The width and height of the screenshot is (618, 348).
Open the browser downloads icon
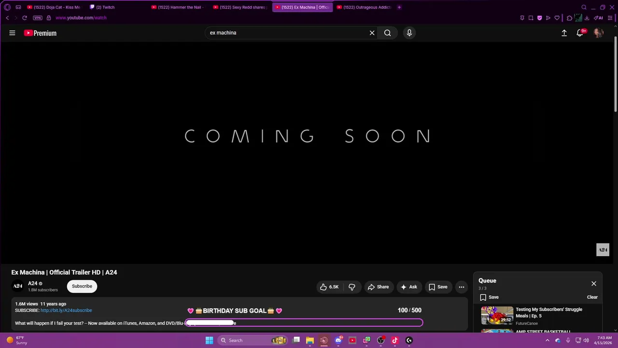[x=587, y=18]
